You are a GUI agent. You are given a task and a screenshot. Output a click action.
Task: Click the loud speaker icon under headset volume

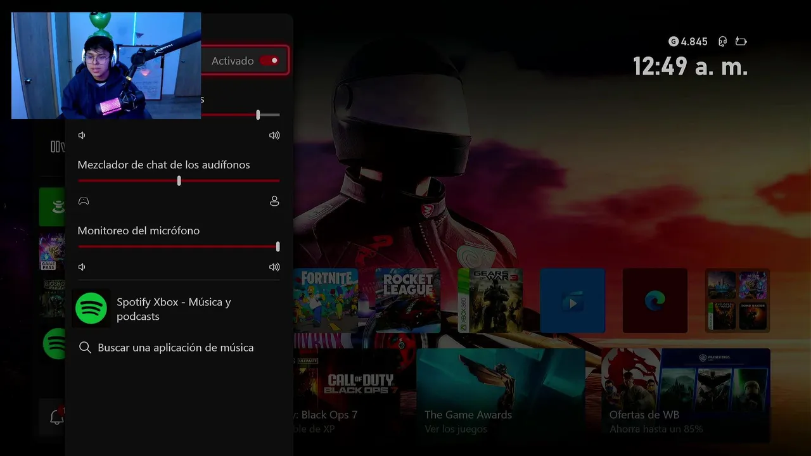[x=274, y=135]
